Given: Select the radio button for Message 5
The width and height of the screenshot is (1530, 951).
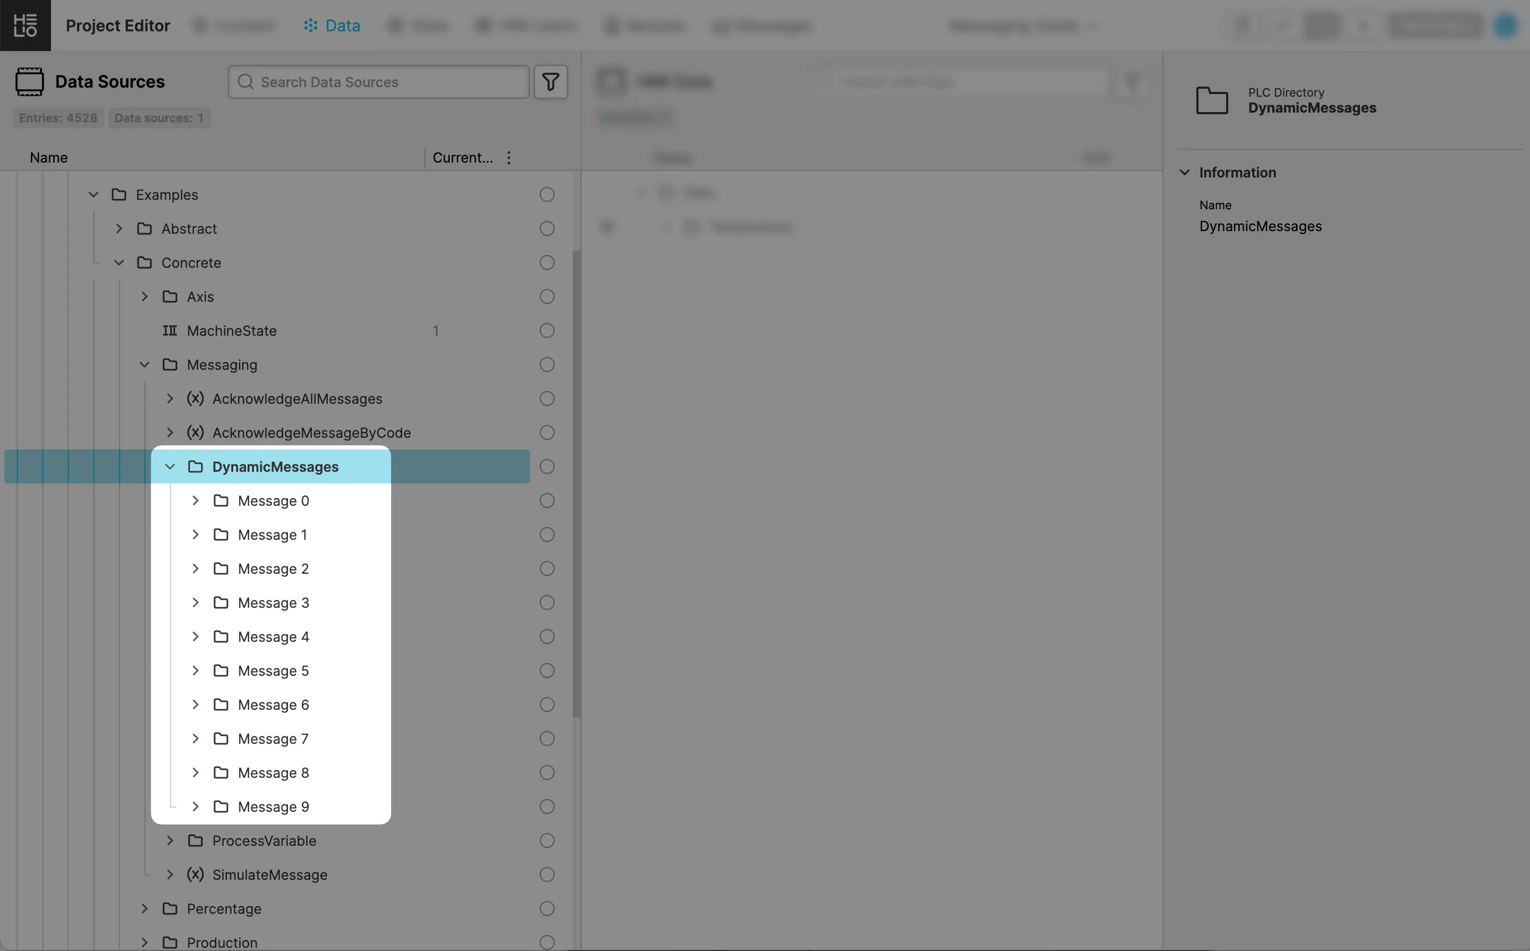Looking at the screenshot, I should pos(547,671).
